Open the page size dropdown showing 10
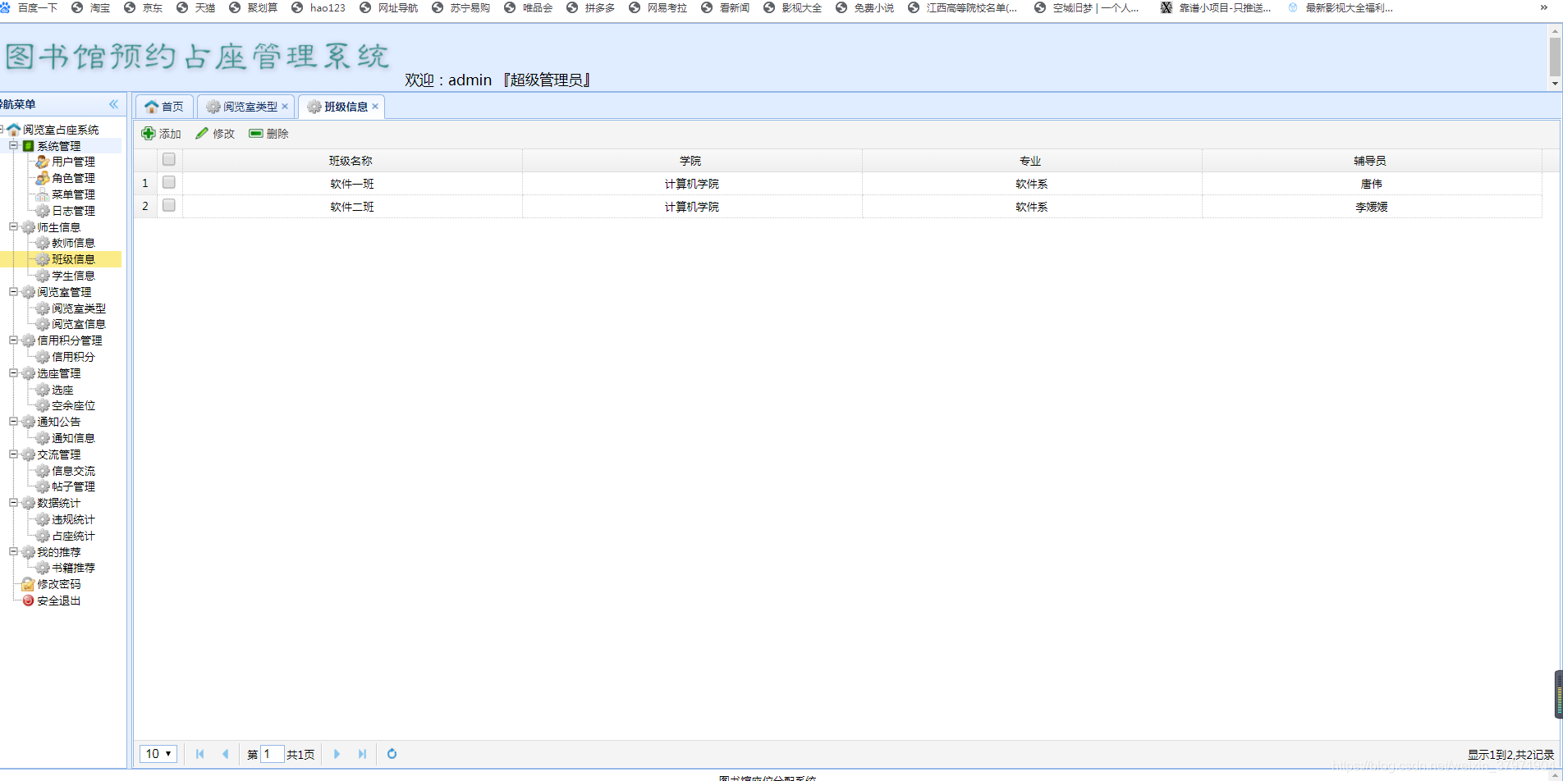The width and height of the screenshot is (1563, 781). coord(158,754)
